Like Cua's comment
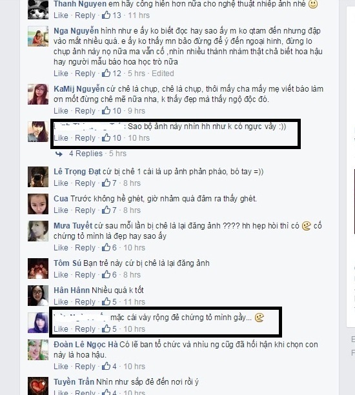The height and width of the screenshot is (395, 355). [x=61, y=210]
